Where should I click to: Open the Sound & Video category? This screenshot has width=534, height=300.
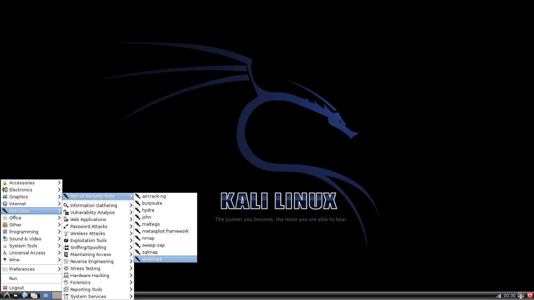pos(31,239)
